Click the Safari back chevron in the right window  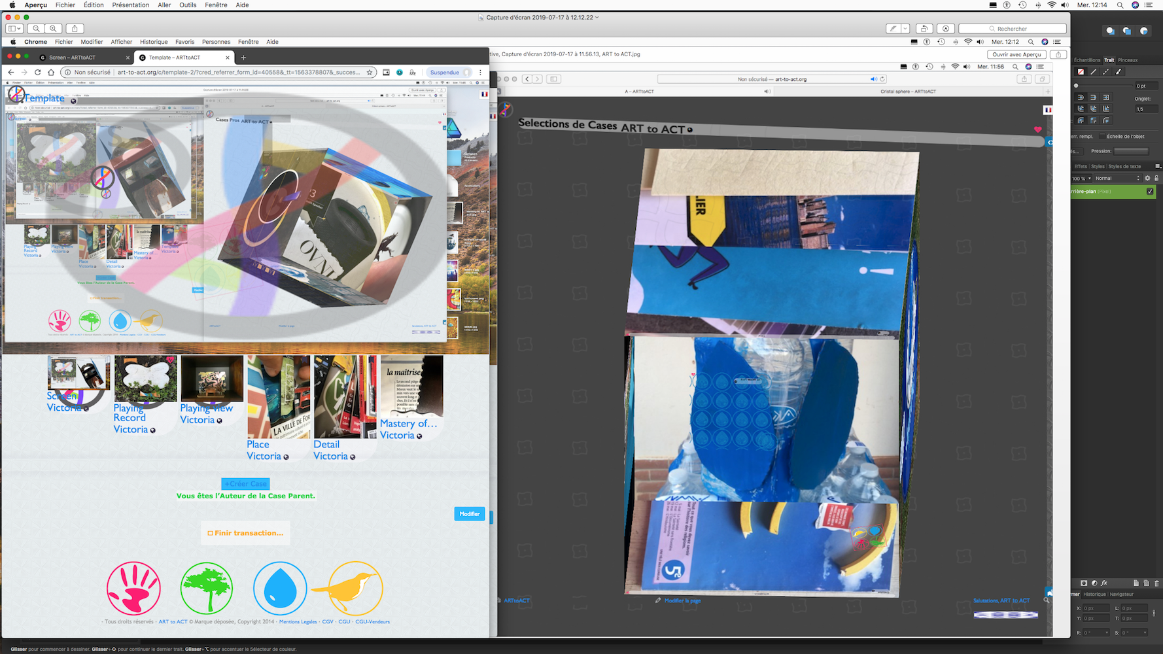(x=526, y=79)
